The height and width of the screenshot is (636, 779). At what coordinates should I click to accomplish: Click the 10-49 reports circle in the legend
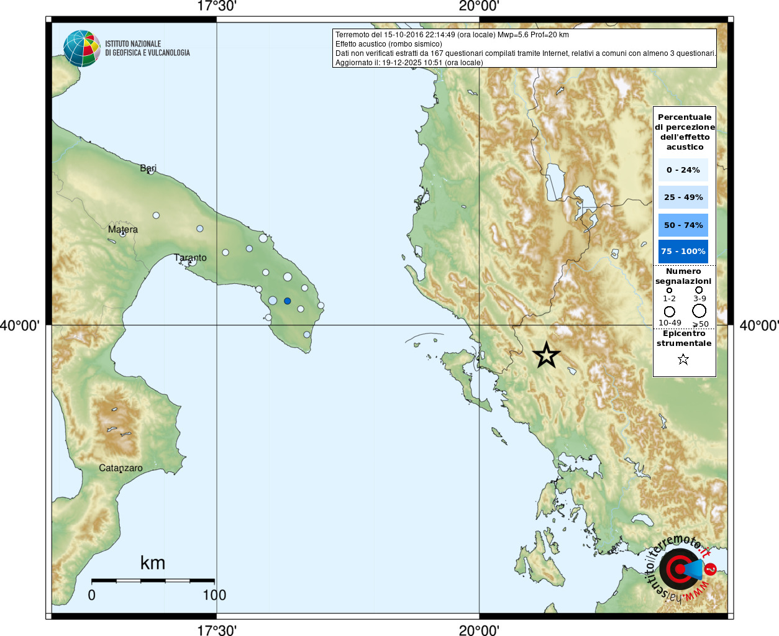coord(669,311)
